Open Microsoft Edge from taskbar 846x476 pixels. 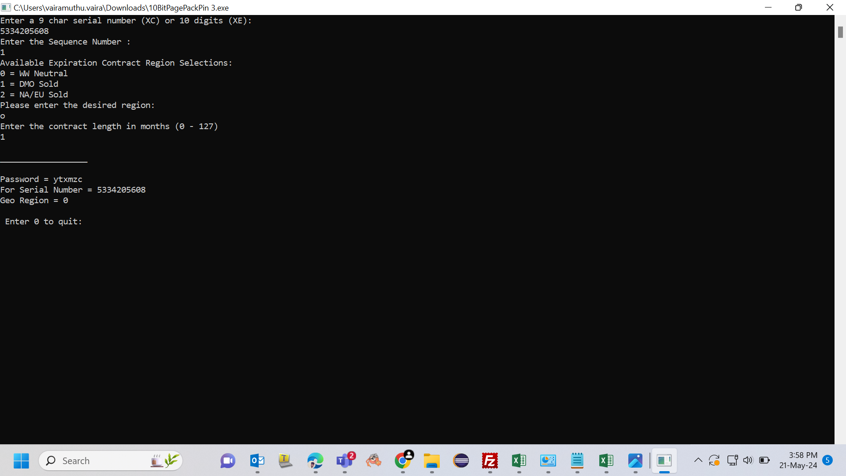click(x=315, y=461)
